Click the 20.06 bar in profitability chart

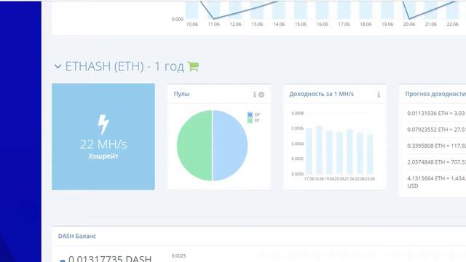point(339,153)
